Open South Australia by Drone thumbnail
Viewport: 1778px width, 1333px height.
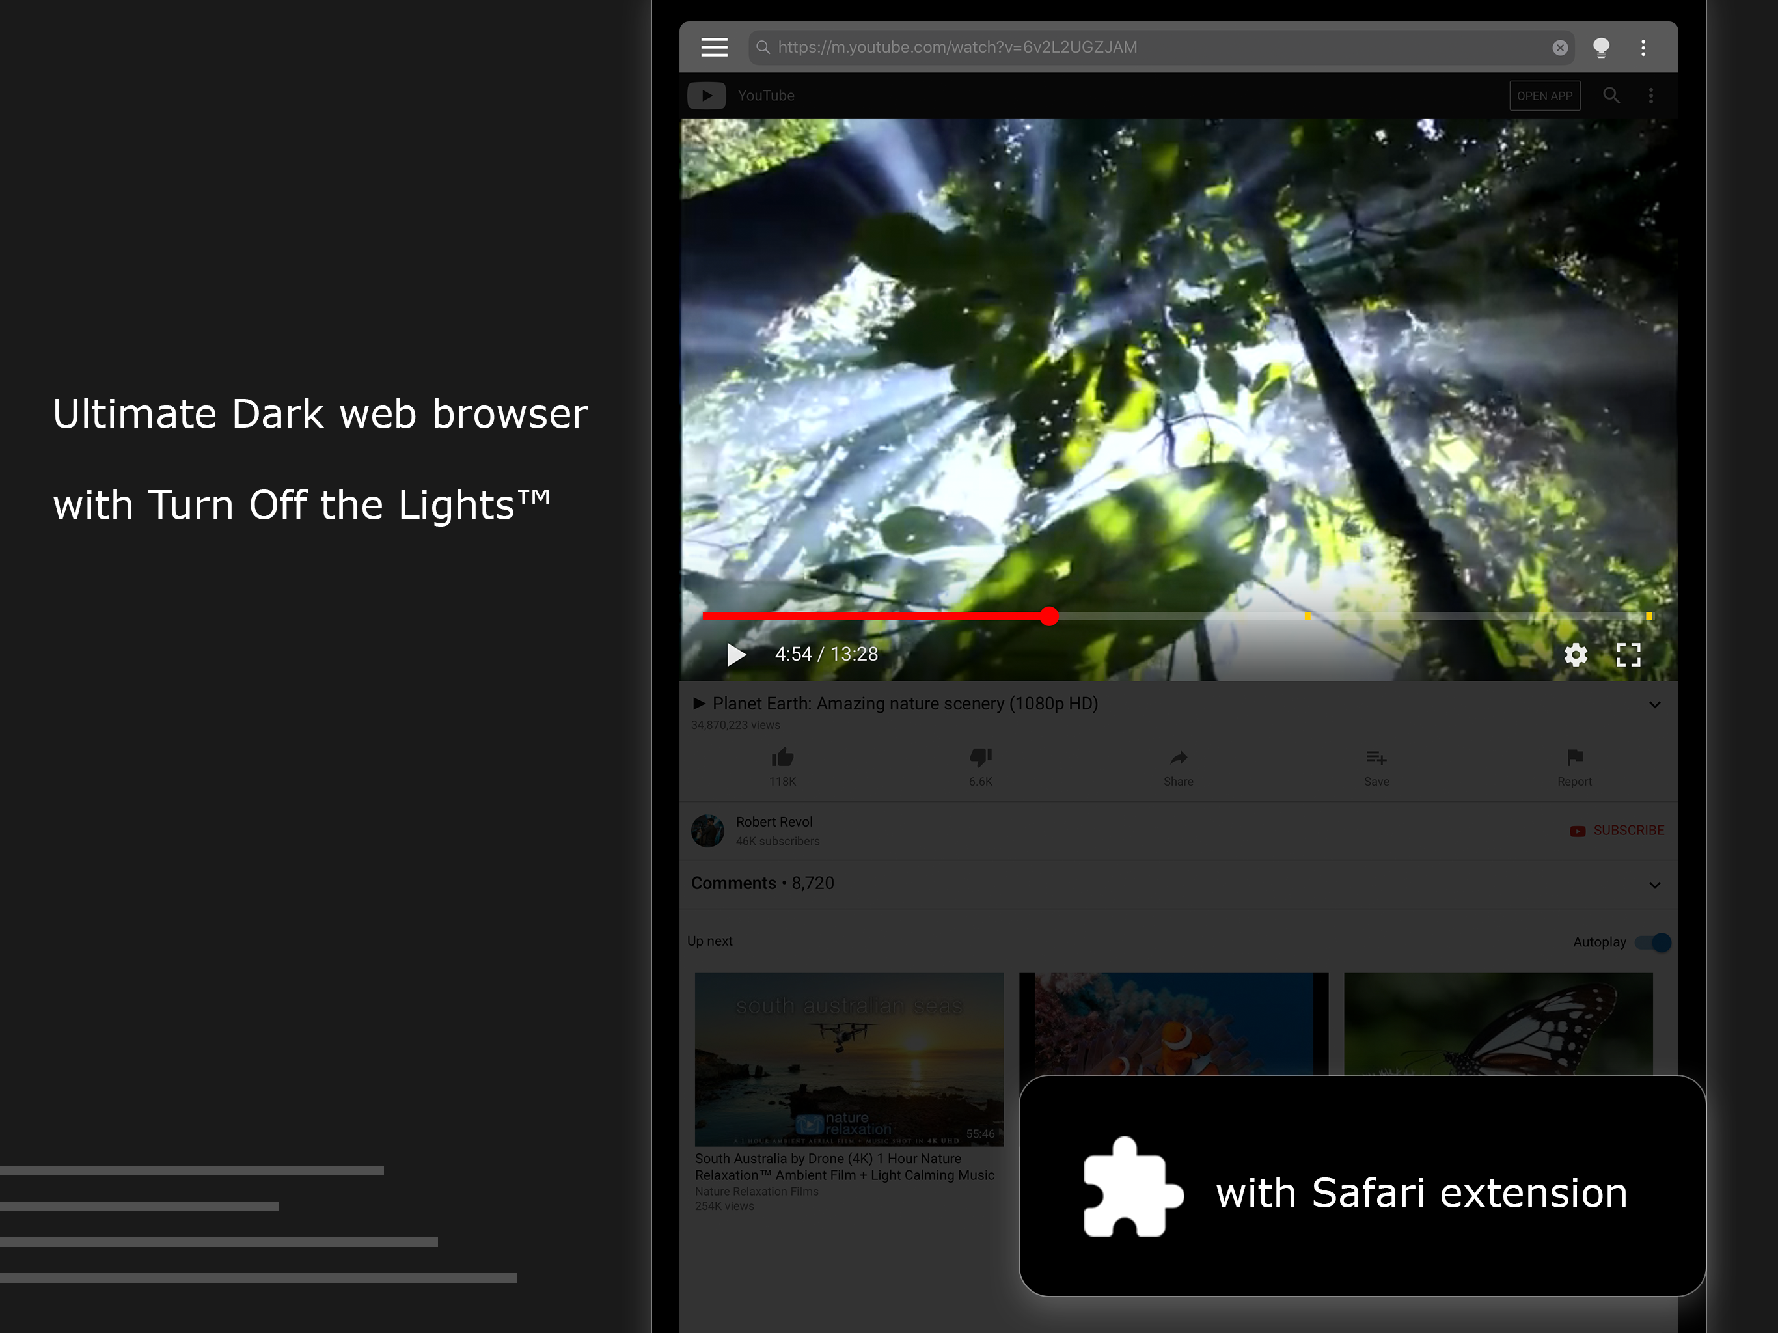point(849,1059)
